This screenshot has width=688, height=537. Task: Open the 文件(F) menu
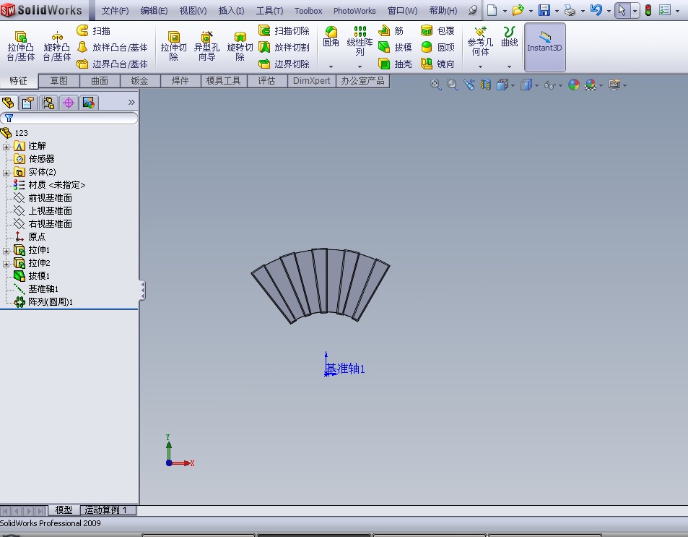[x=115, y=11]
